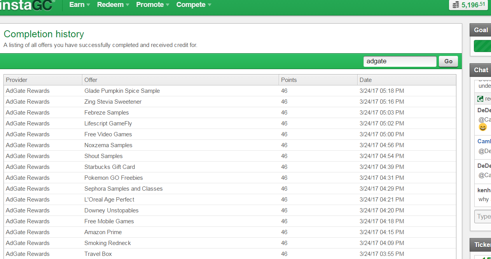Select the L'Oreal Age Perfect offer

[x=109, y=200]
